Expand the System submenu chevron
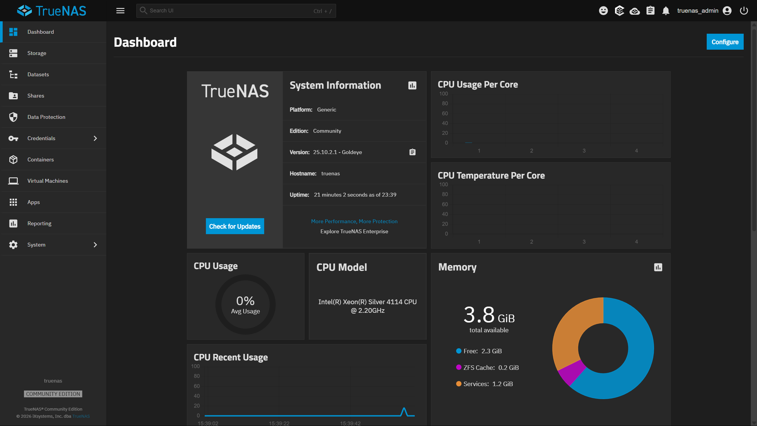Image resolution: width=757 pixels, height=426 pixels. pos(95,245)
